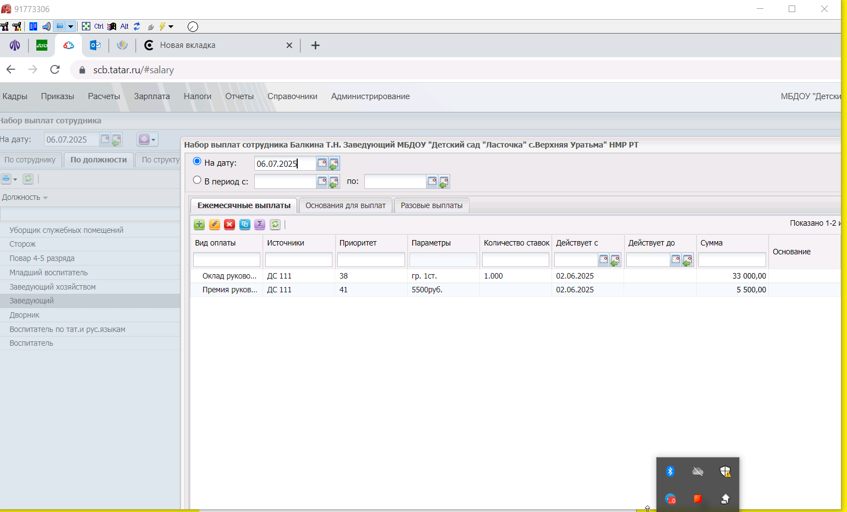Sort by "Источники" column header
Viewport: 847px width, 512px height.
pyautogui.click(x=286, y=243)
